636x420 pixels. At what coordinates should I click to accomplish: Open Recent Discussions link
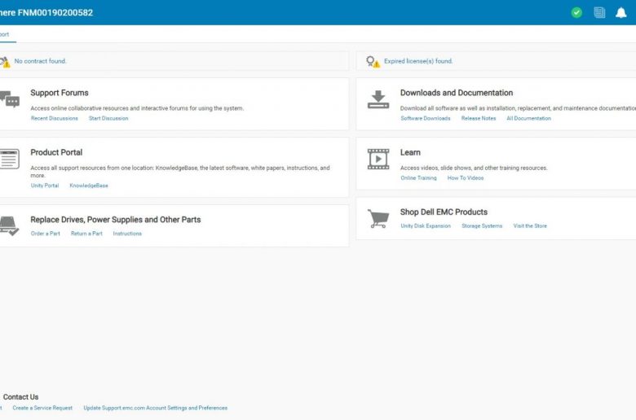click(x=55, y=118)
